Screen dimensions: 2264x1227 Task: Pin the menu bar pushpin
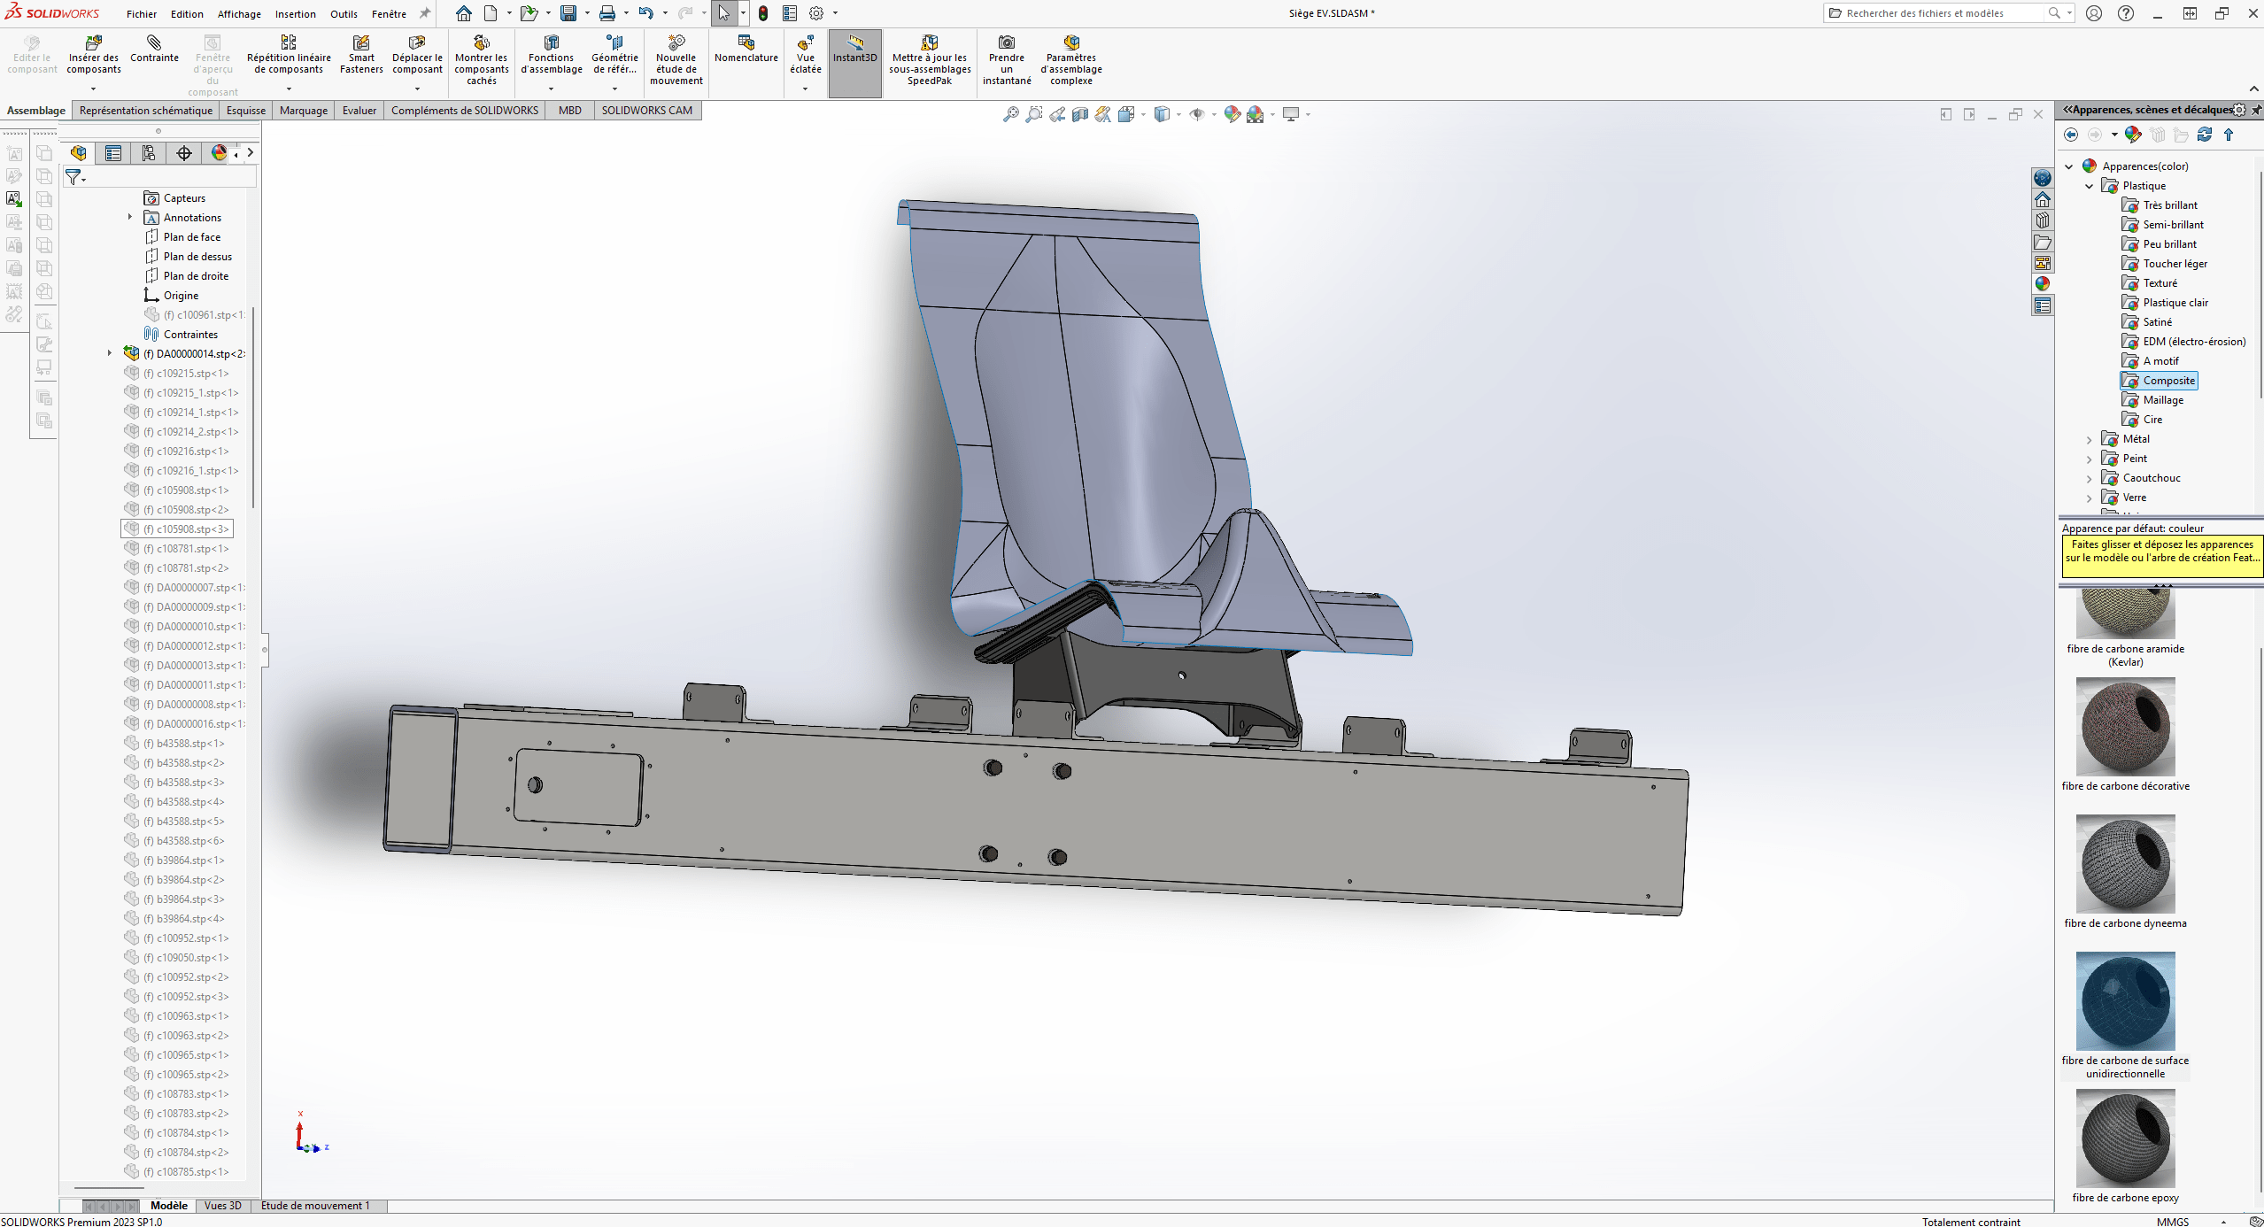(425, 13)
